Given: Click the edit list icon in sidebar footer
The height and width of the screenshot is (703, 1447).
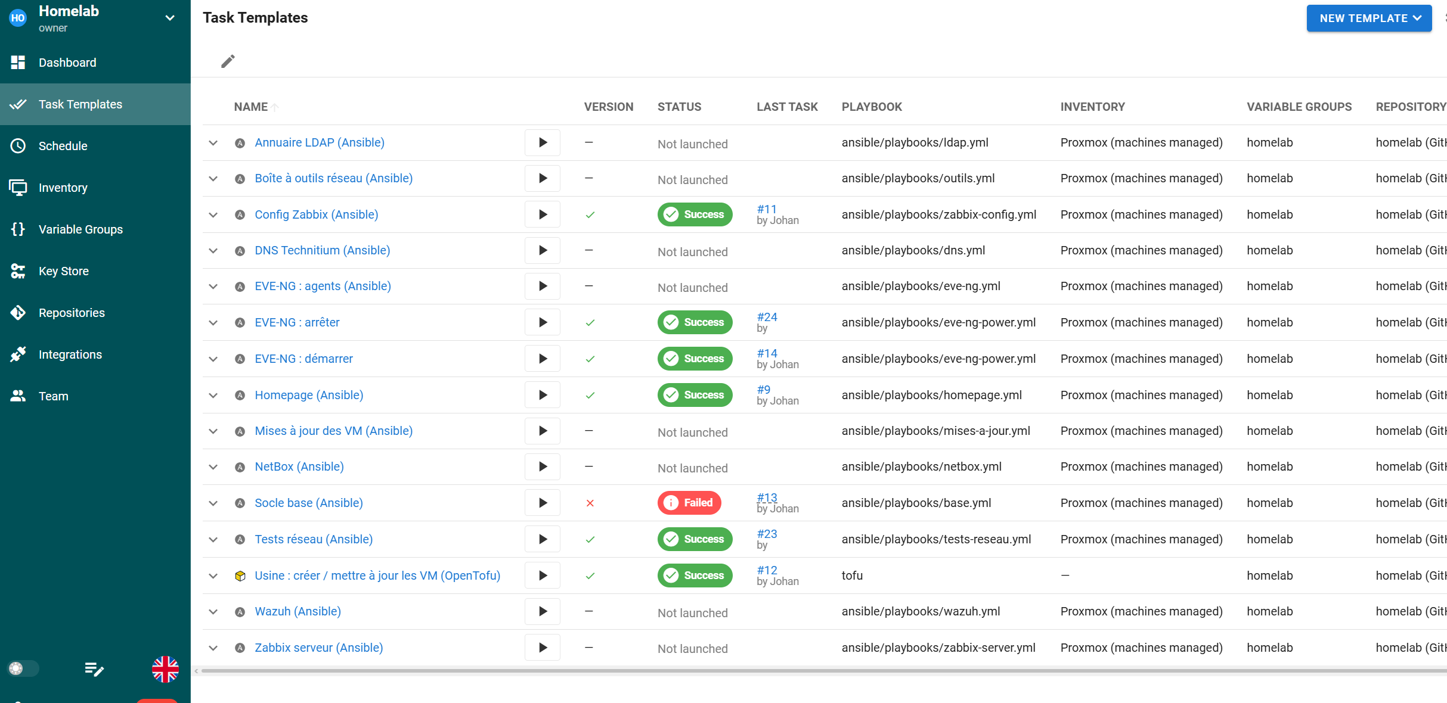Looking at the screenshot, I should click(94, 669).
